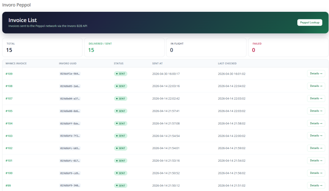Follow invoice link #101
329x191 pixels.
coord(9,161)
